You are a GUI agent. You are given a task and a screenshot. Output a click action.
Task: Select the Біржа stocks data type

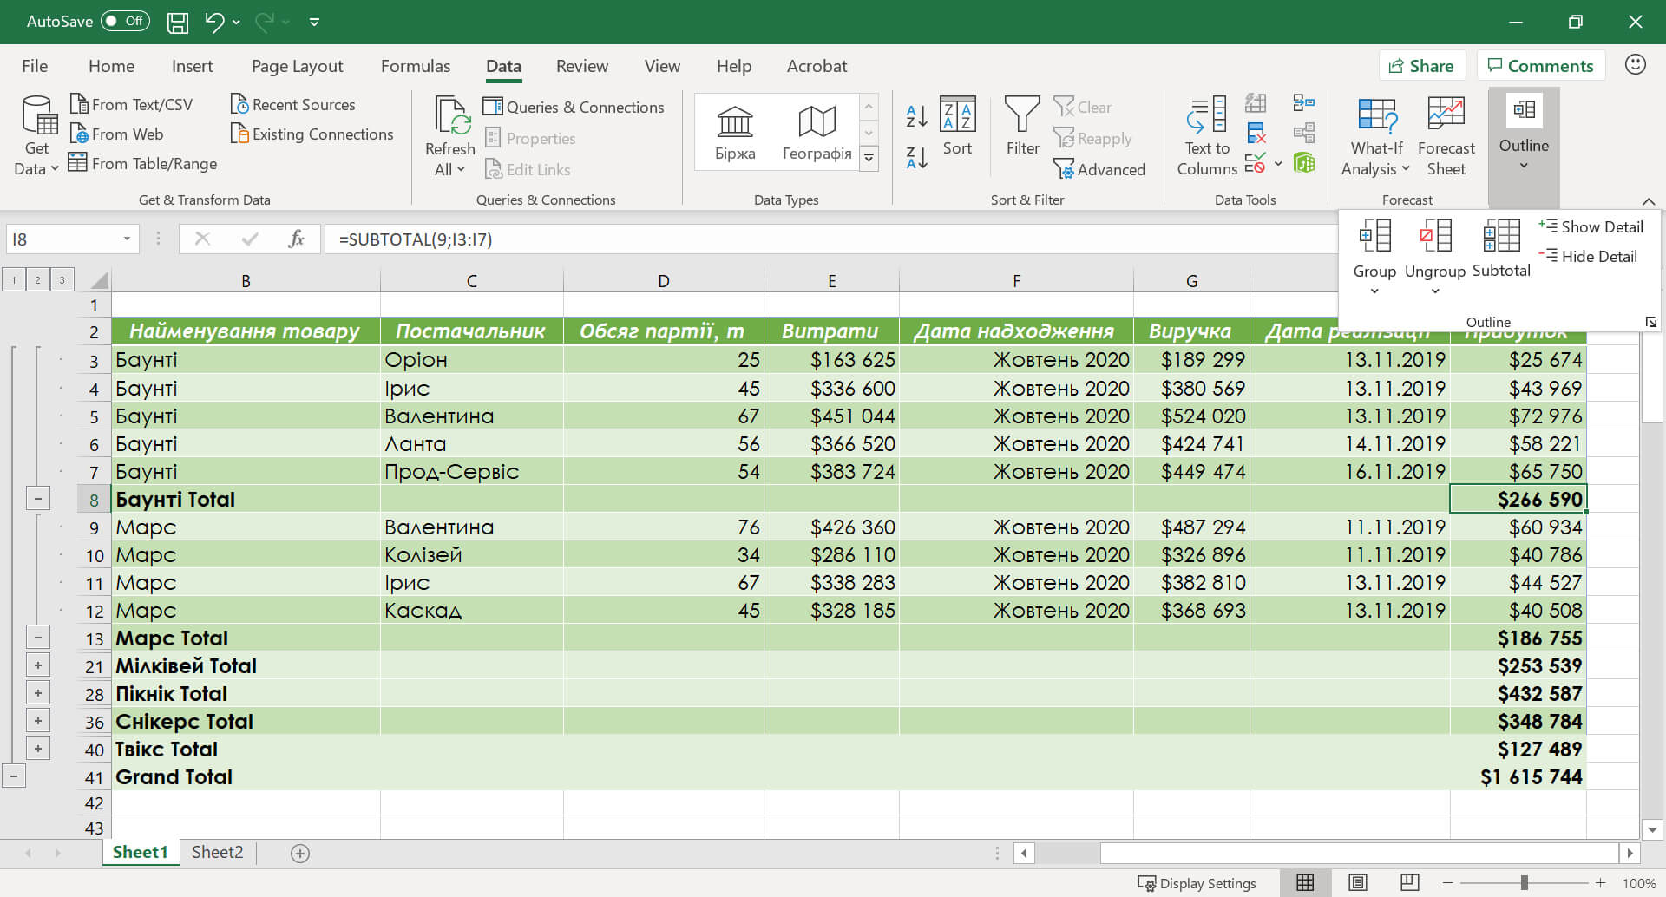(x=735, y=134)
